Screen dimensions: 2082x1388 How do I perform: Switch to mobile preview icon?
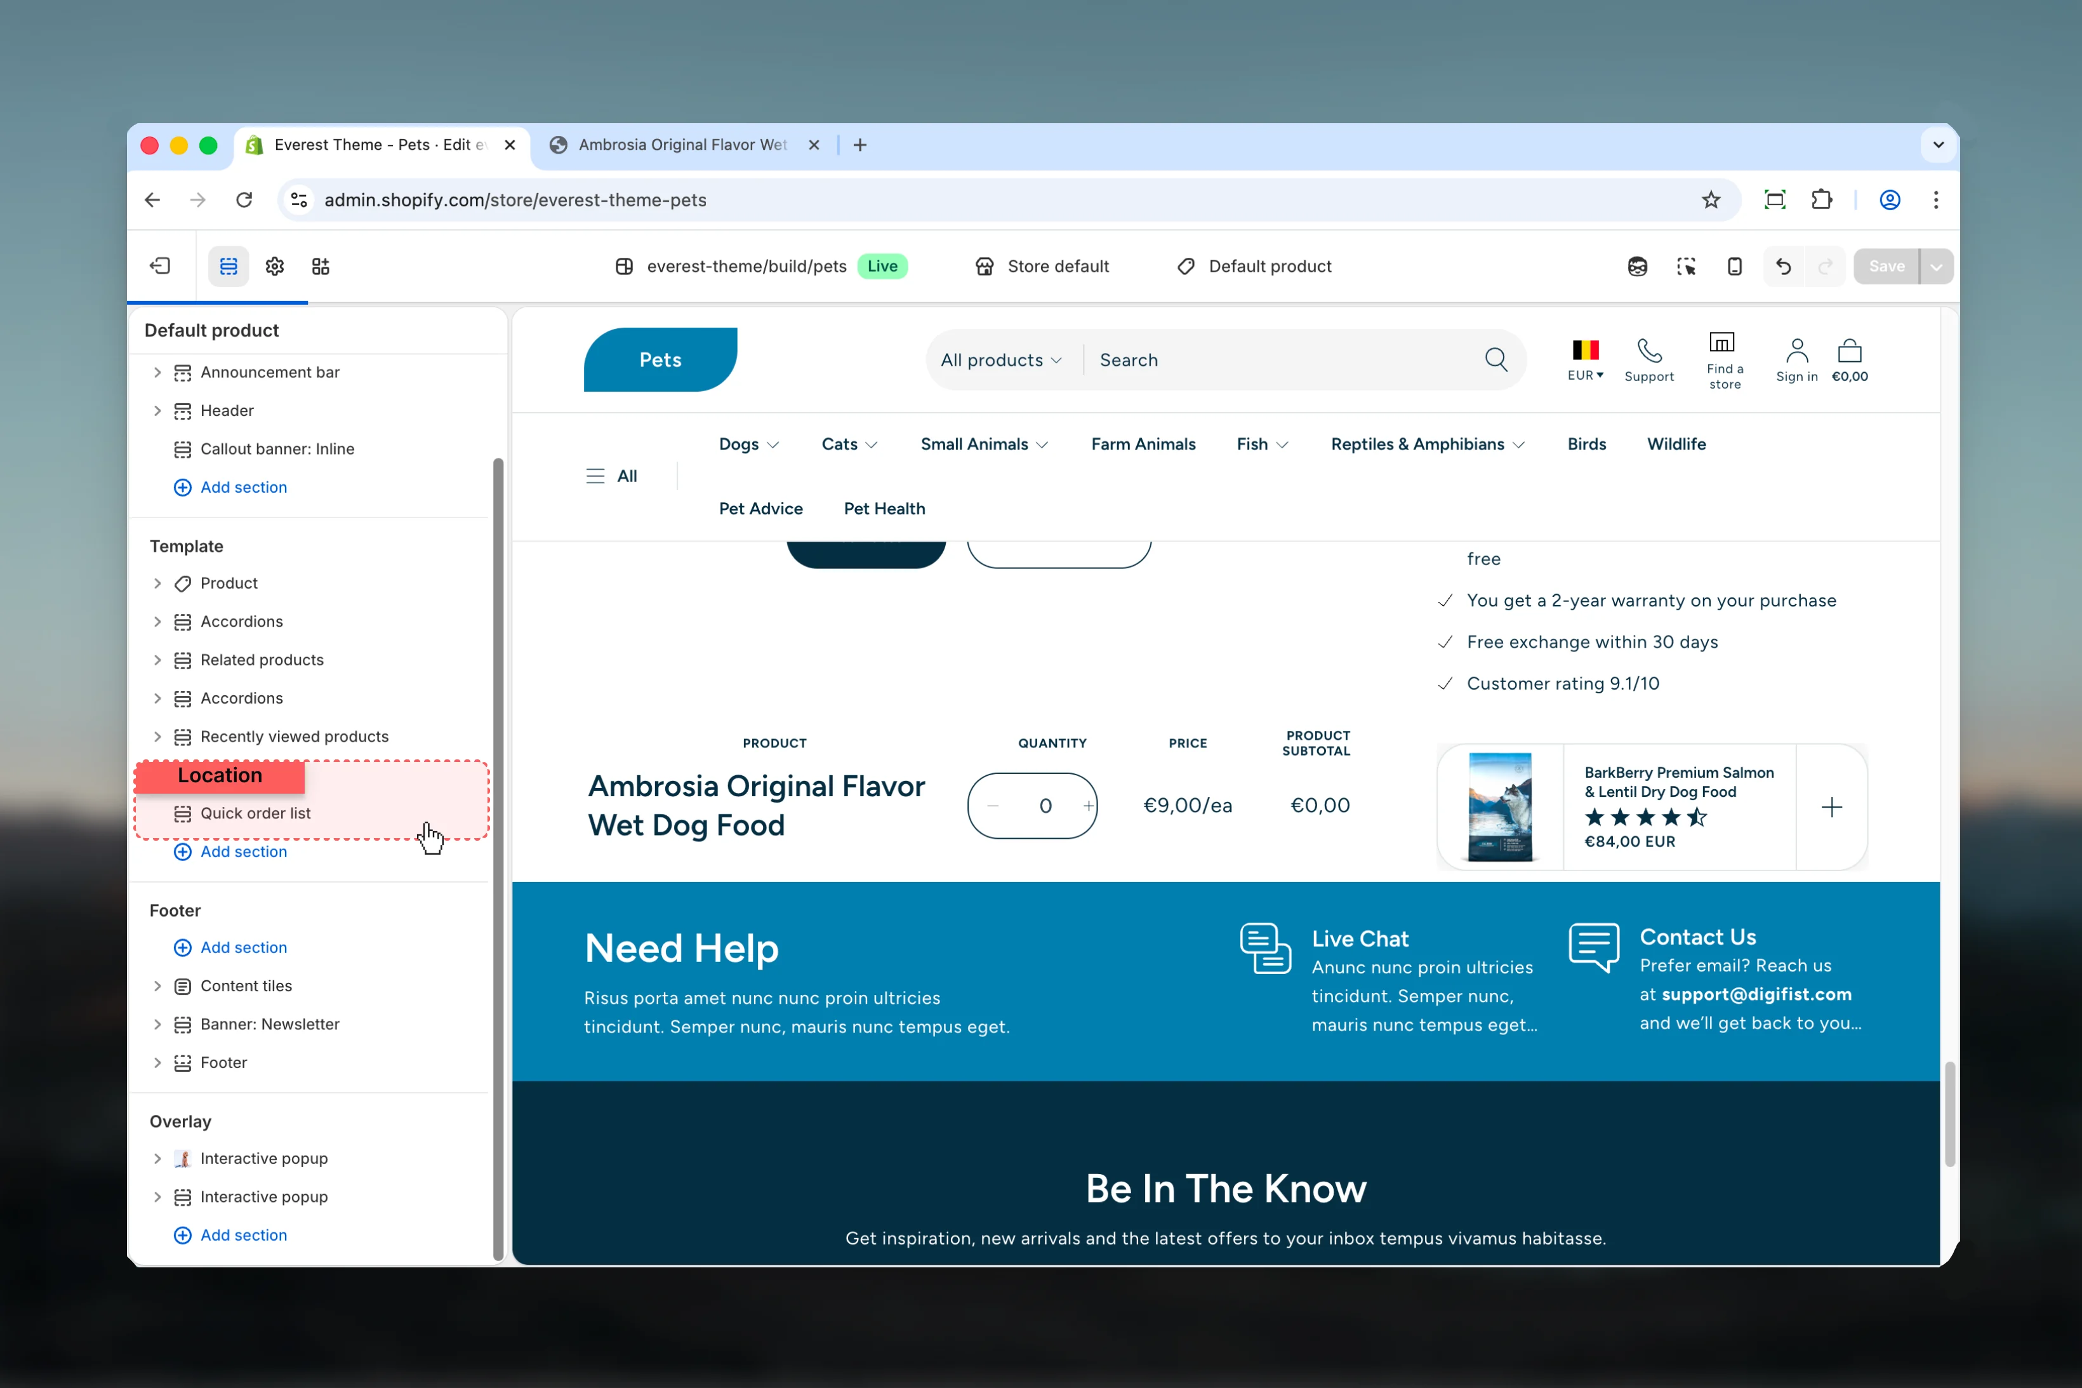click(x=1734, y=265)
